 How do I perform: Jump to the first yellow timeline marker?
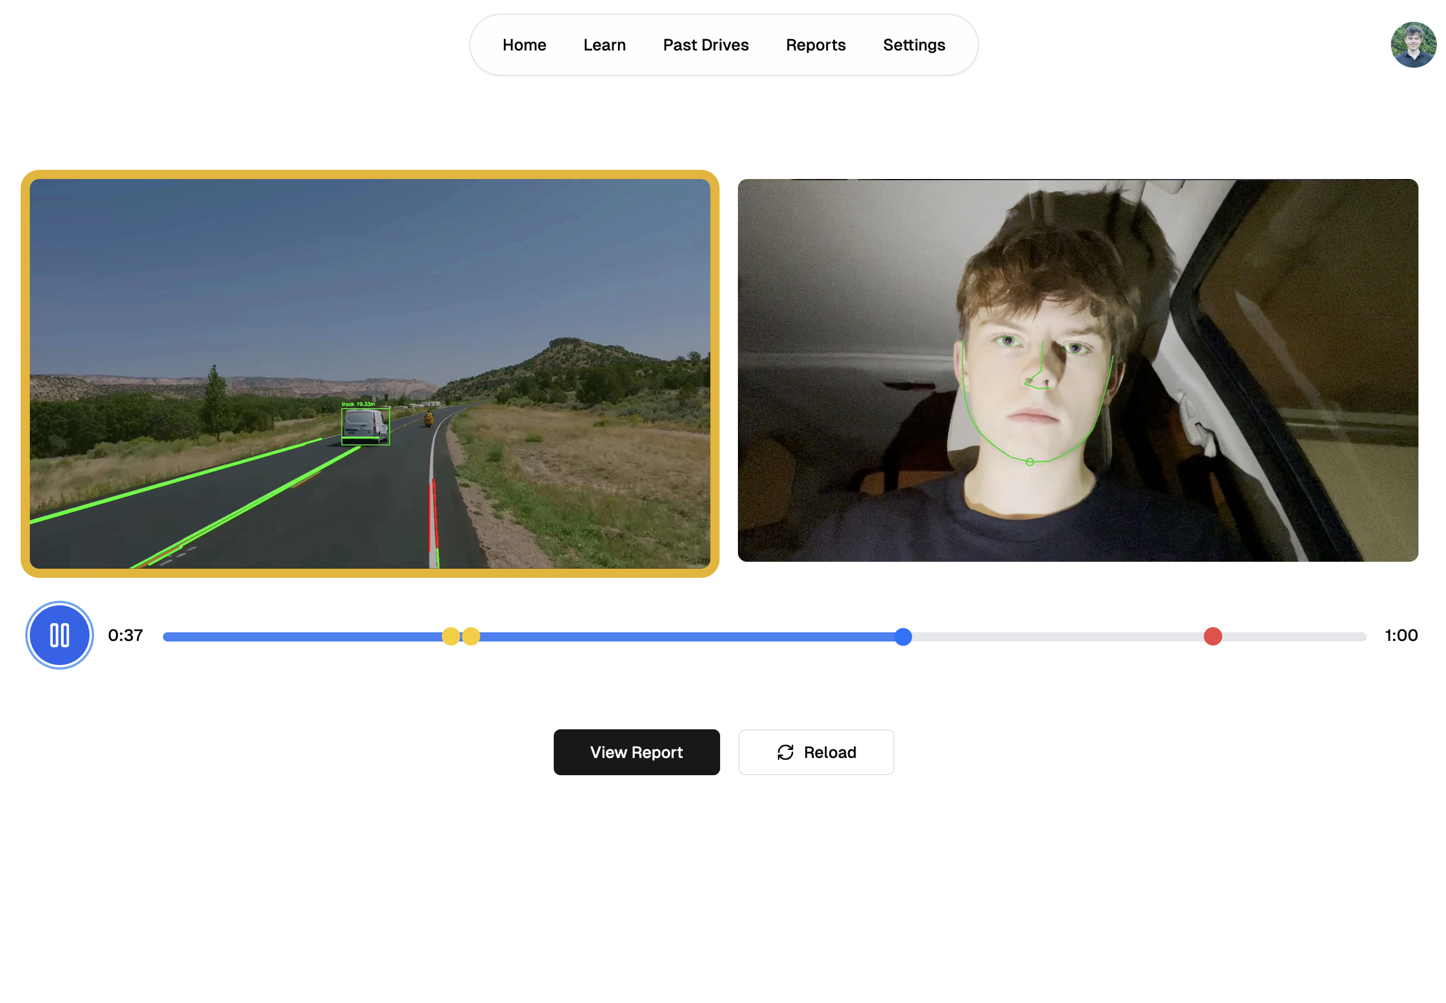450,636
